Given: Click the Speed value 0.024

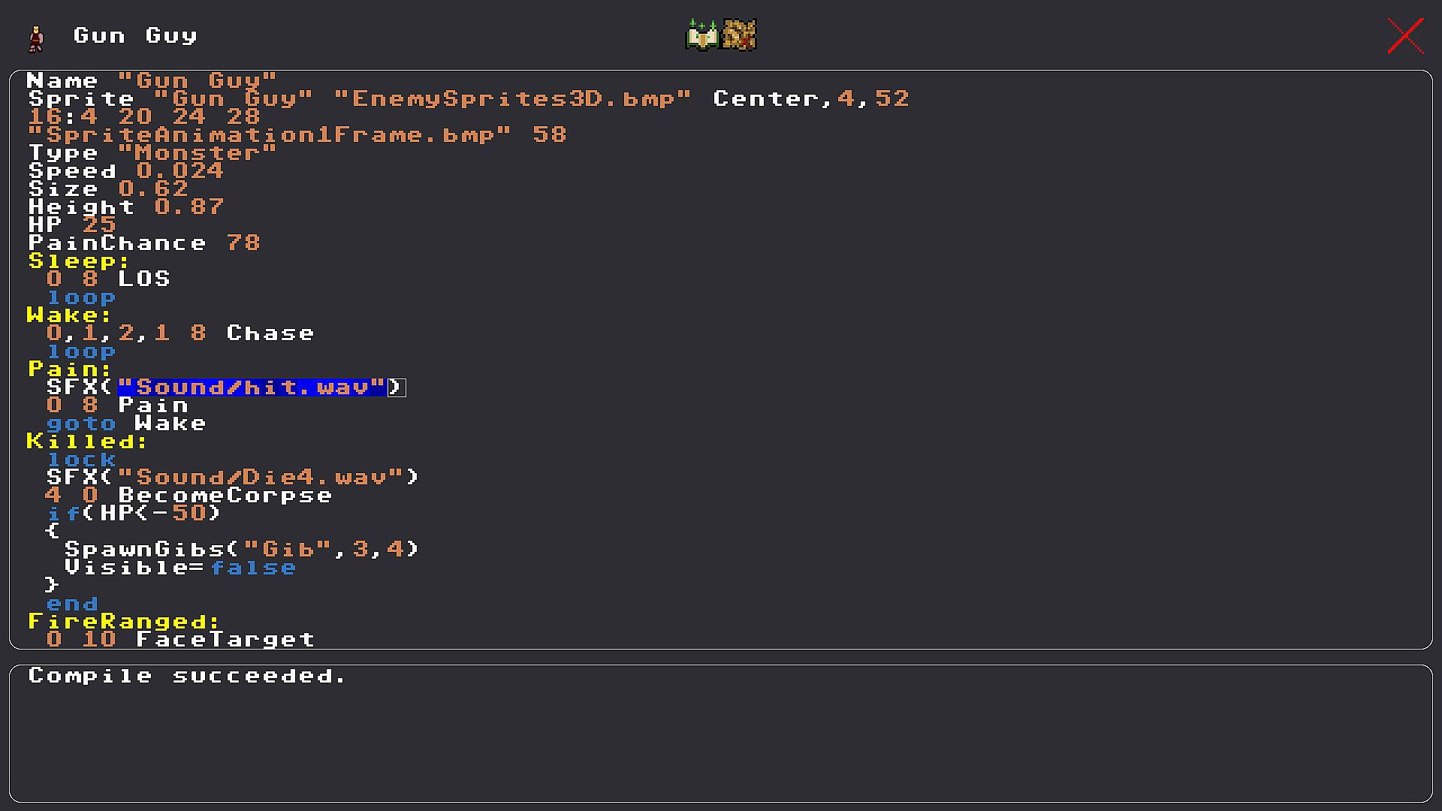Looking at the screenshot, I should (x=179, y=171).
